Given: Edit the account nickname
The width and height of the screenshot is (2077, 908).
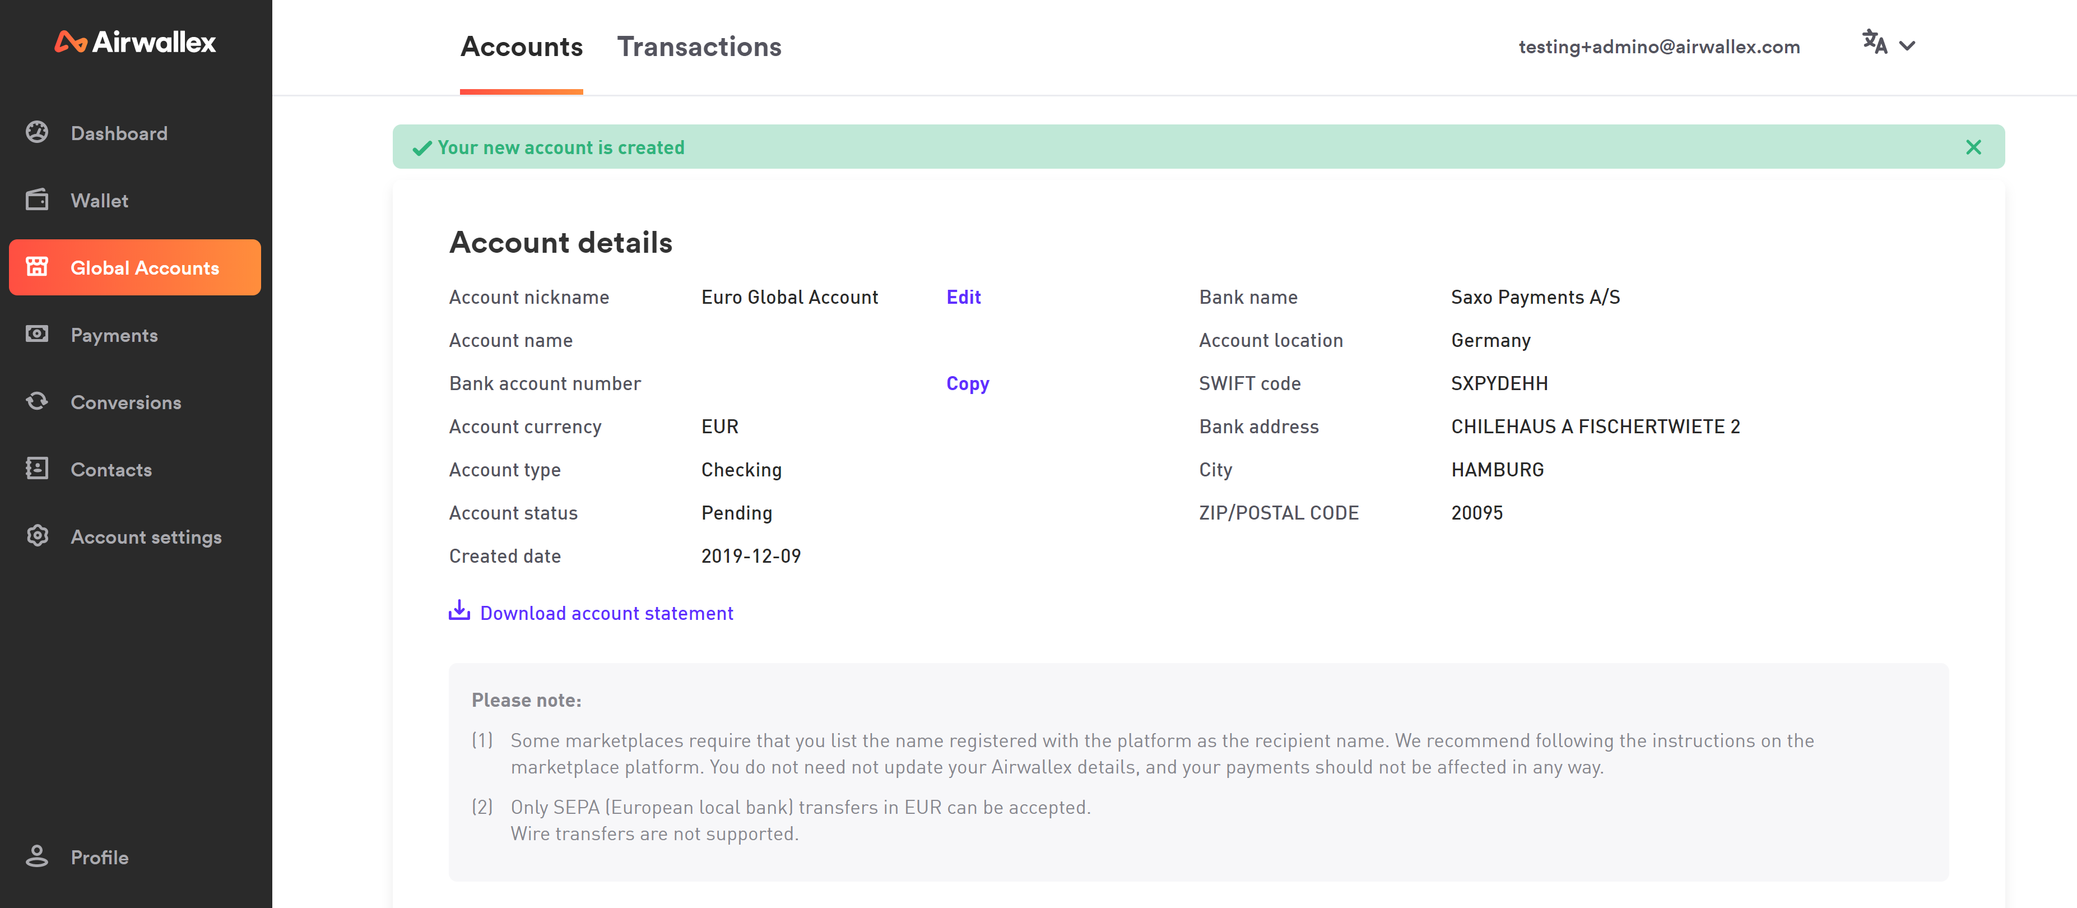Looking at the screenshot, I should pos(963,297).
